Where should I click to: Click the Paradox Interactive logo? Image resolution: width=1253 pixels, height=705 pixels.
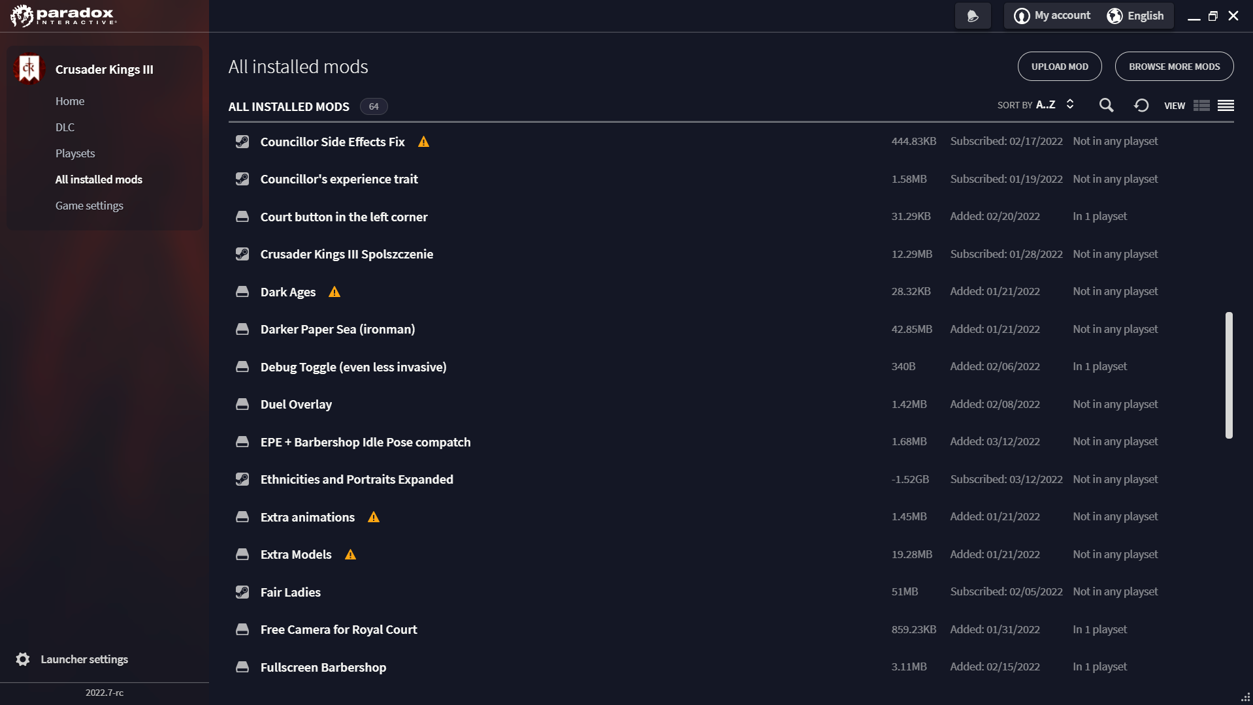[x=63, y=16]
